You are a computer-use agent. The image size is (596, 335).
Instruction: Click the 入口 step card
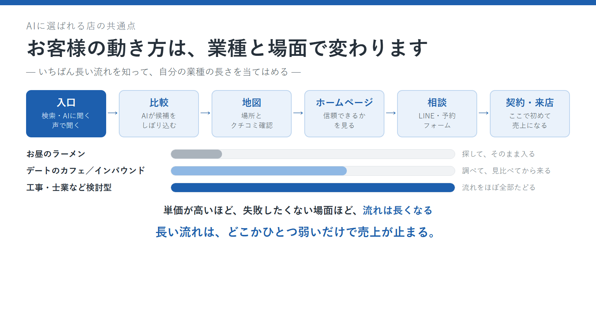(x=66, y=114)
